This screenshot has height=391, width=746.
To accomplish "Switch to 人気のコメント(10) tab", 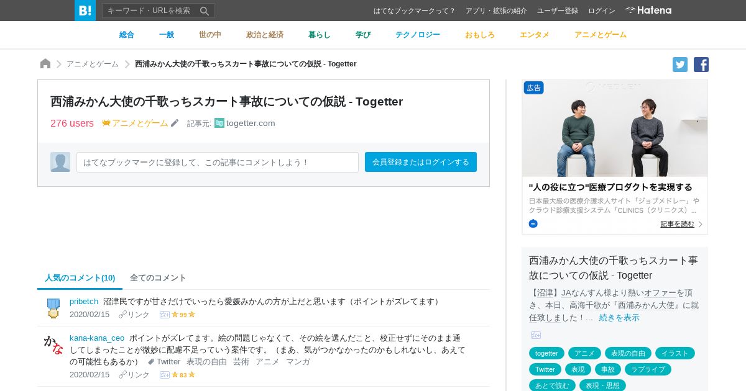I will pos(80,277).
